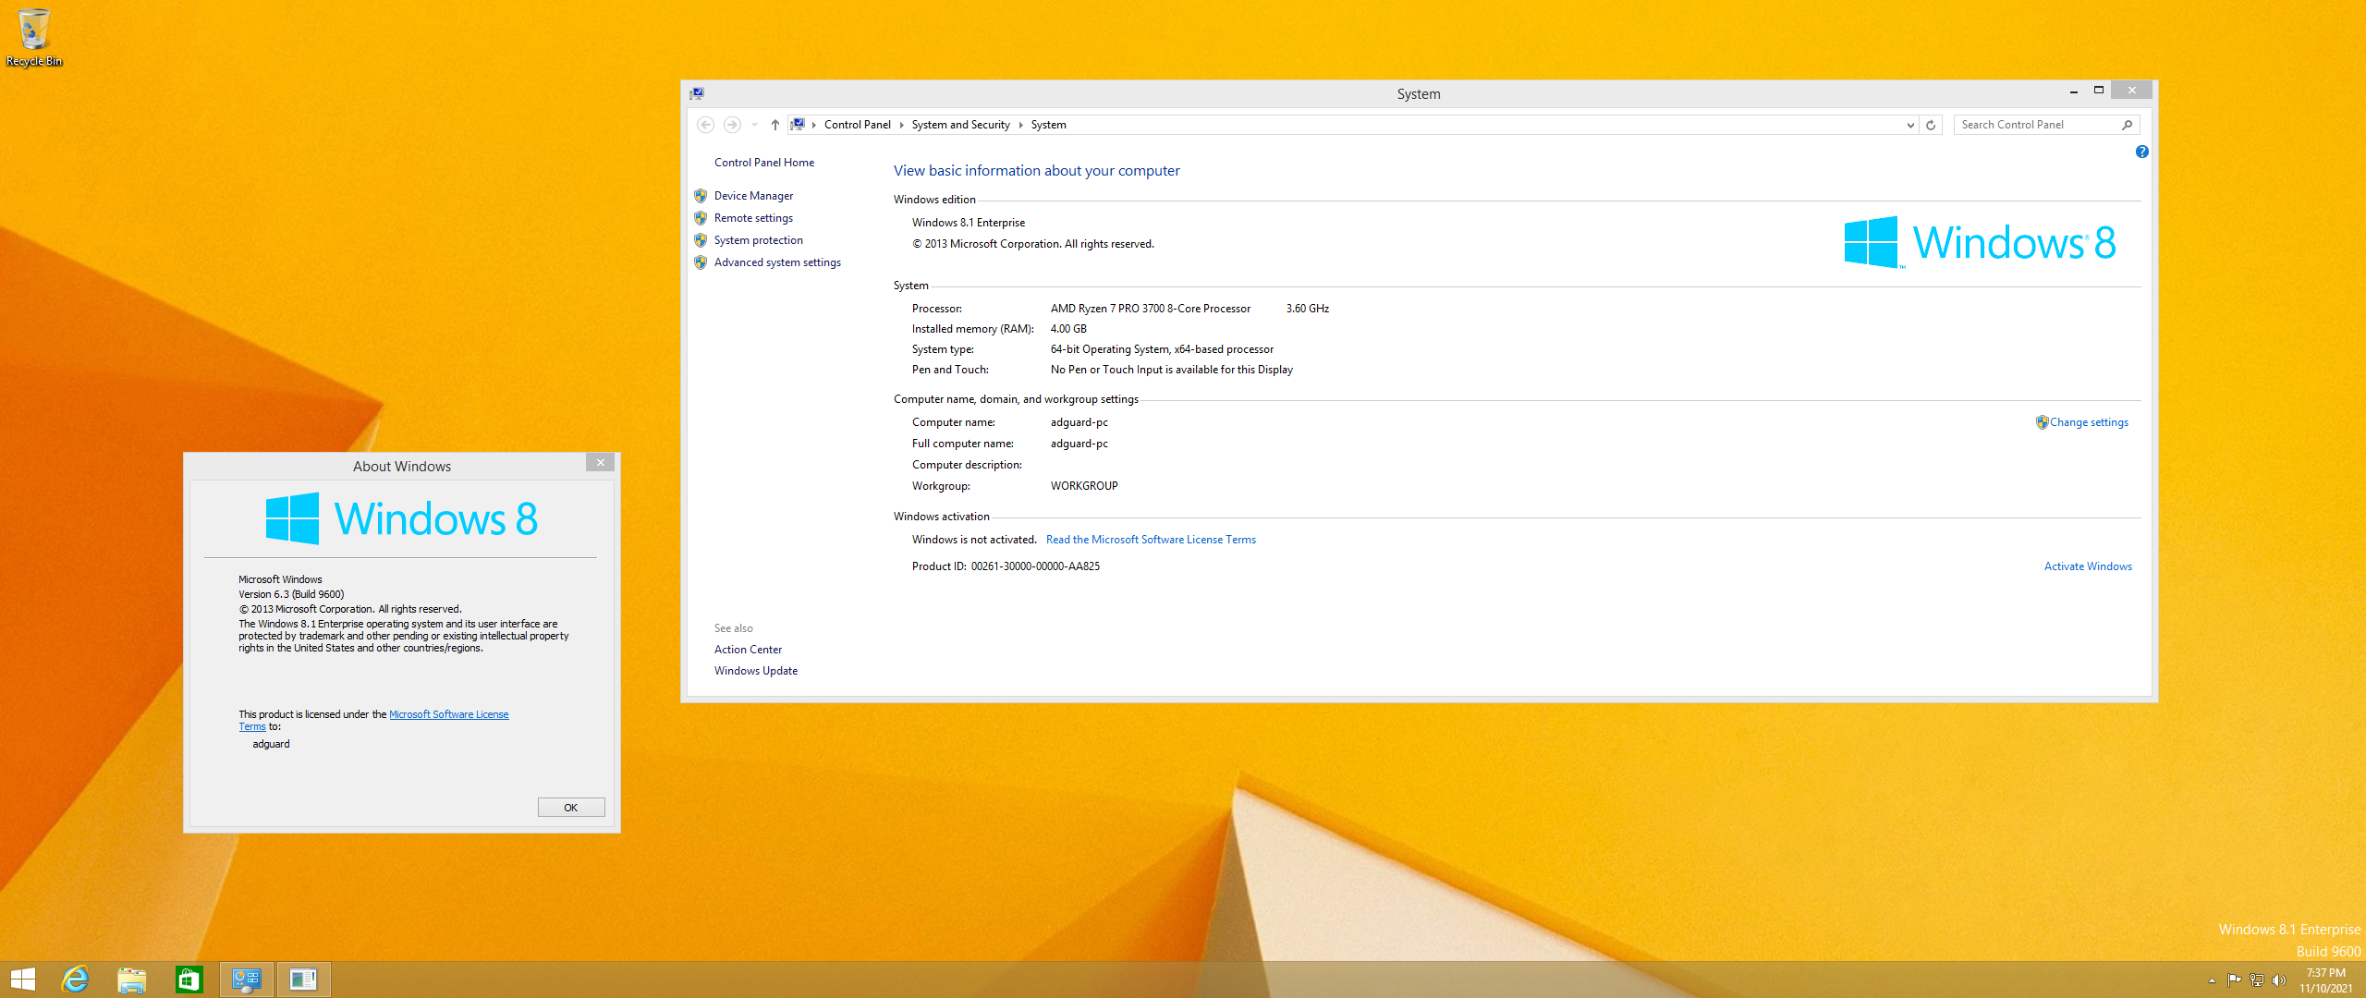
Task: Click the Forward arrow in System window
Action: 732,125
